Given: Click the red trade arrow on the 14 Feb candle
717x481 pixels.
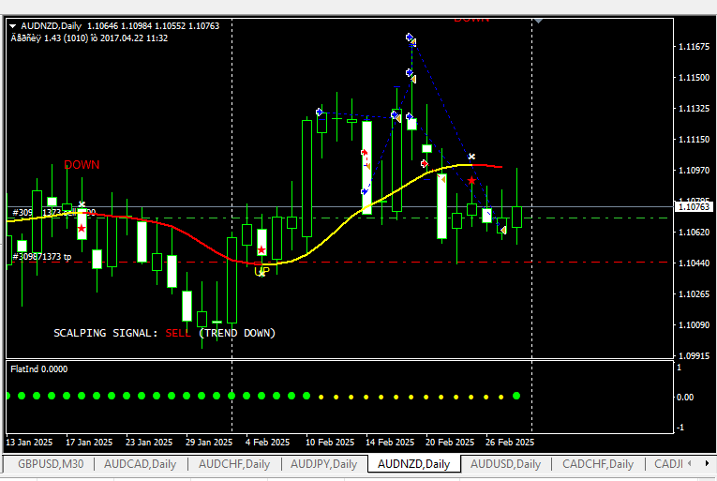Looking at the screenshot, I should click(365, 153).
